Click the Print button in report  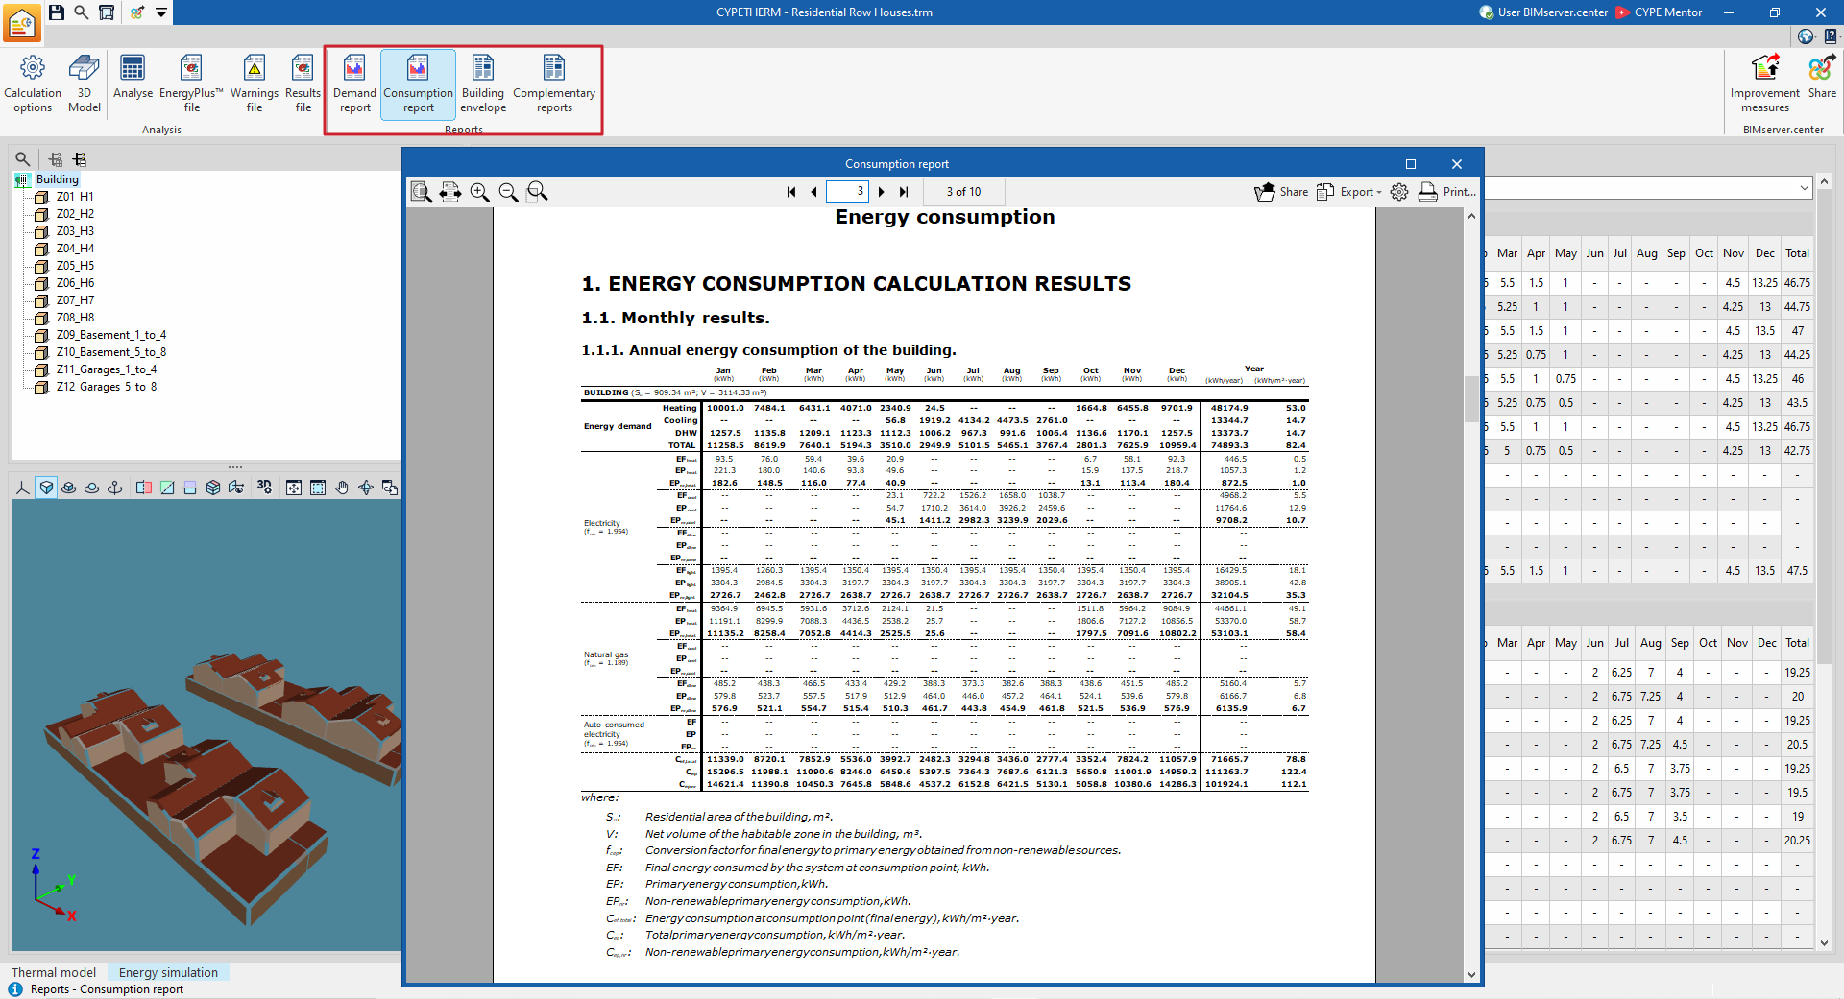tap(1447, 192)
